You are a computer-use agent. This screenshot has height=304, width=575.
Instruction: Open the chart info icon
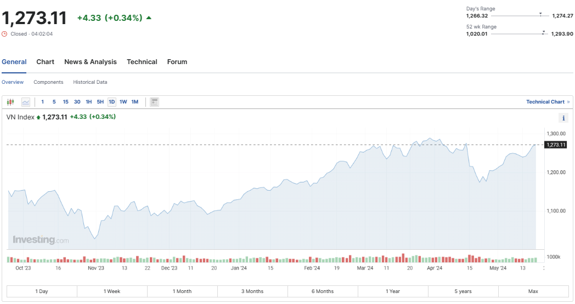[563, 118]
